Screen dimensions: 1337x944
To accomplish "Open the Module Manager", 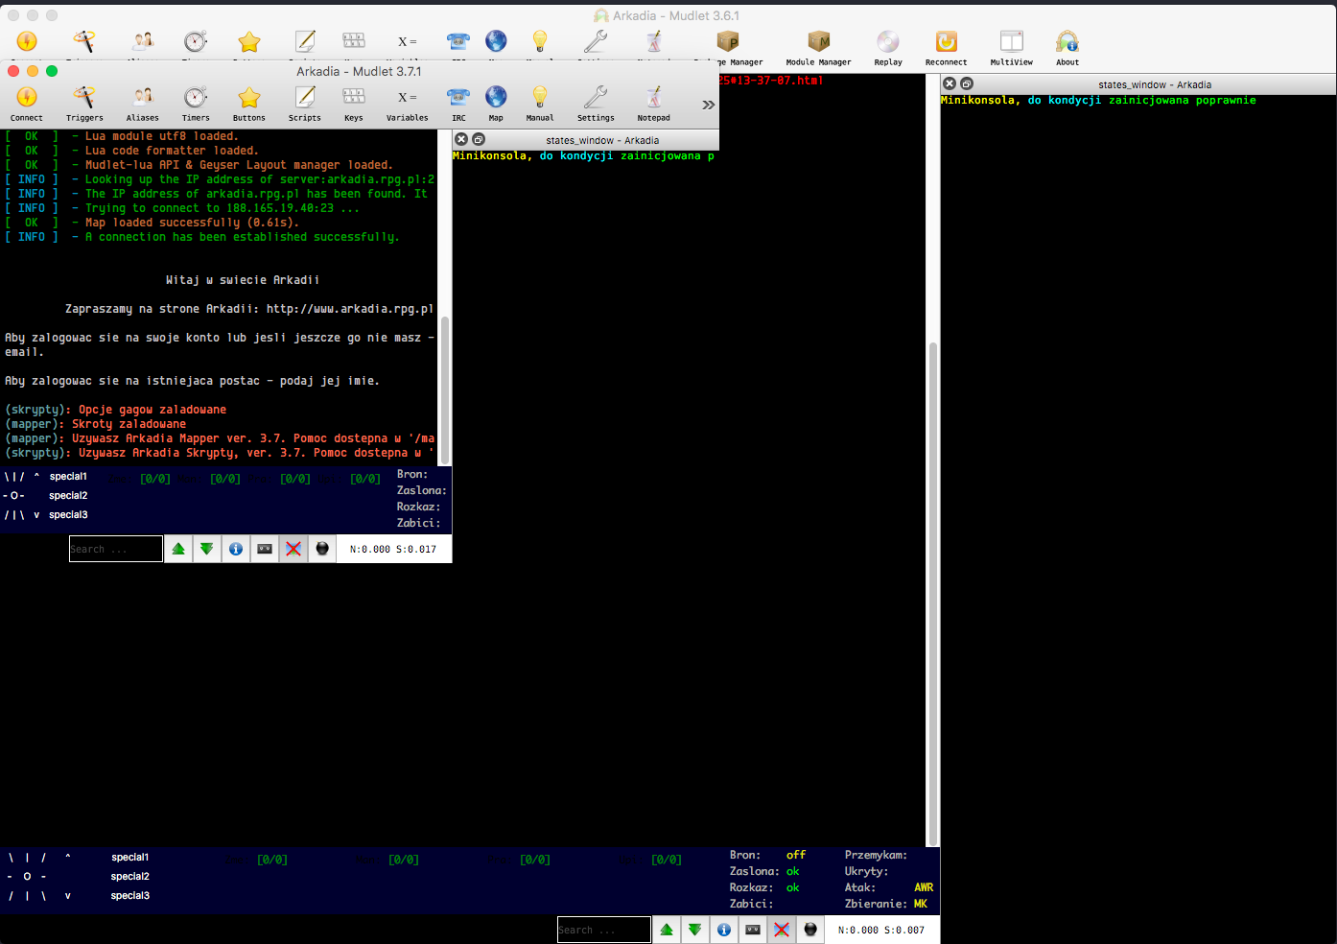I will [x=818, y=45].
